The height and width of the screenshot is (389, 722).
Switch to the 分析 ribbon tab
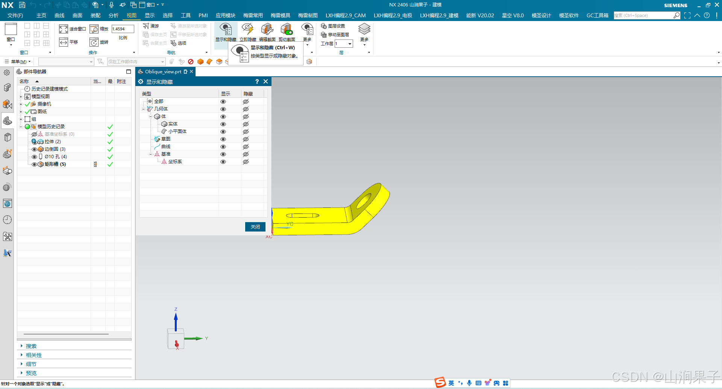click(114, 15)
